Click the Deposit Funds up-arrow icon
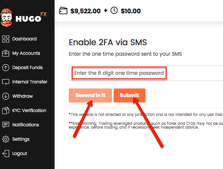 pos(6,68)
